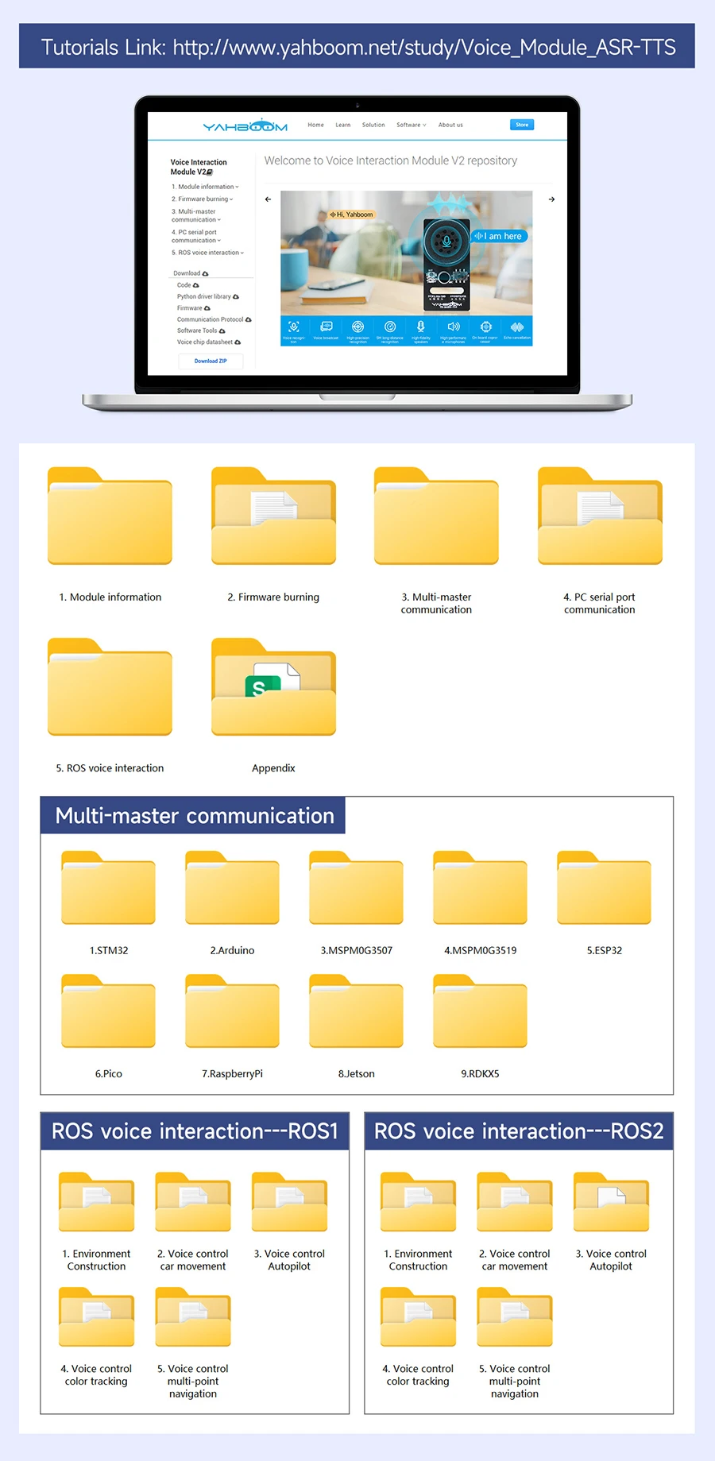Open ROS2 Voice control car movement folder

click(515, 1202)
